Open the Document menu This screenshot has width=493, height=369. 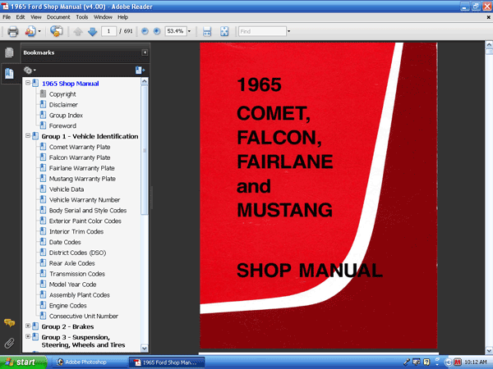58,17
